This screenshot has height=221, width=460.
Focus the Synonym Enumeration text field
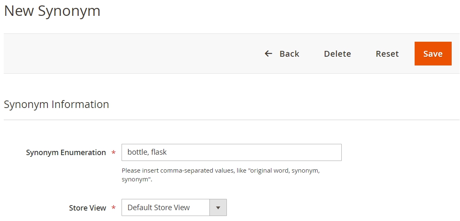(x=231, y=152)
